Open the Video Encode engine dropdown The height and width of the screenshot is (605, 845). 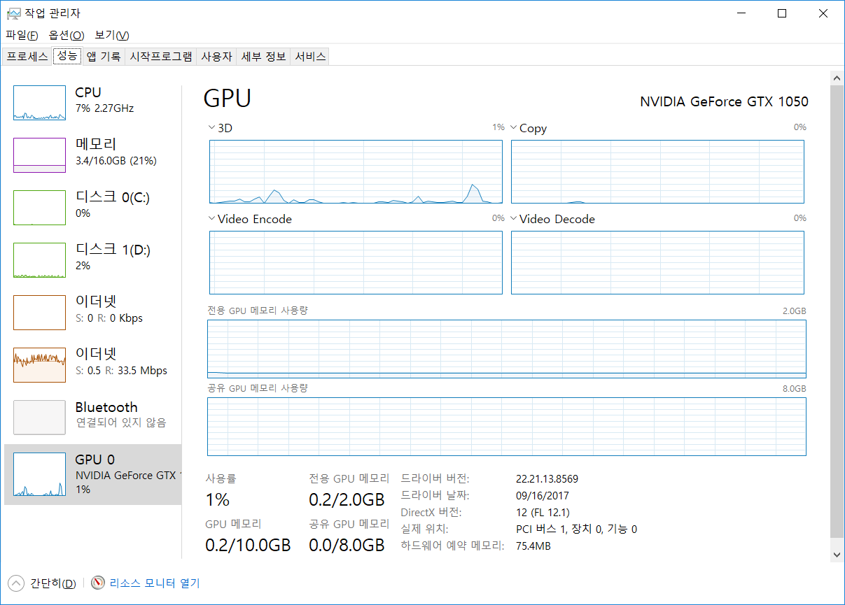click(x=211, y=219)
